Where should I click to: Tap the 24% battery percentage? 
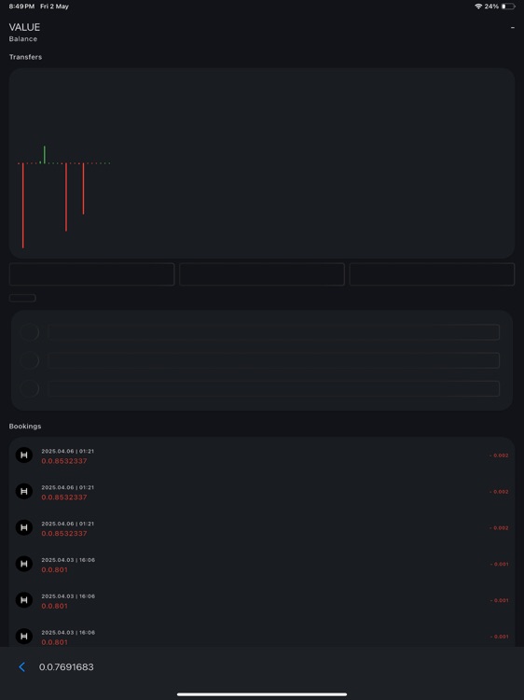(x=491, y=7)
